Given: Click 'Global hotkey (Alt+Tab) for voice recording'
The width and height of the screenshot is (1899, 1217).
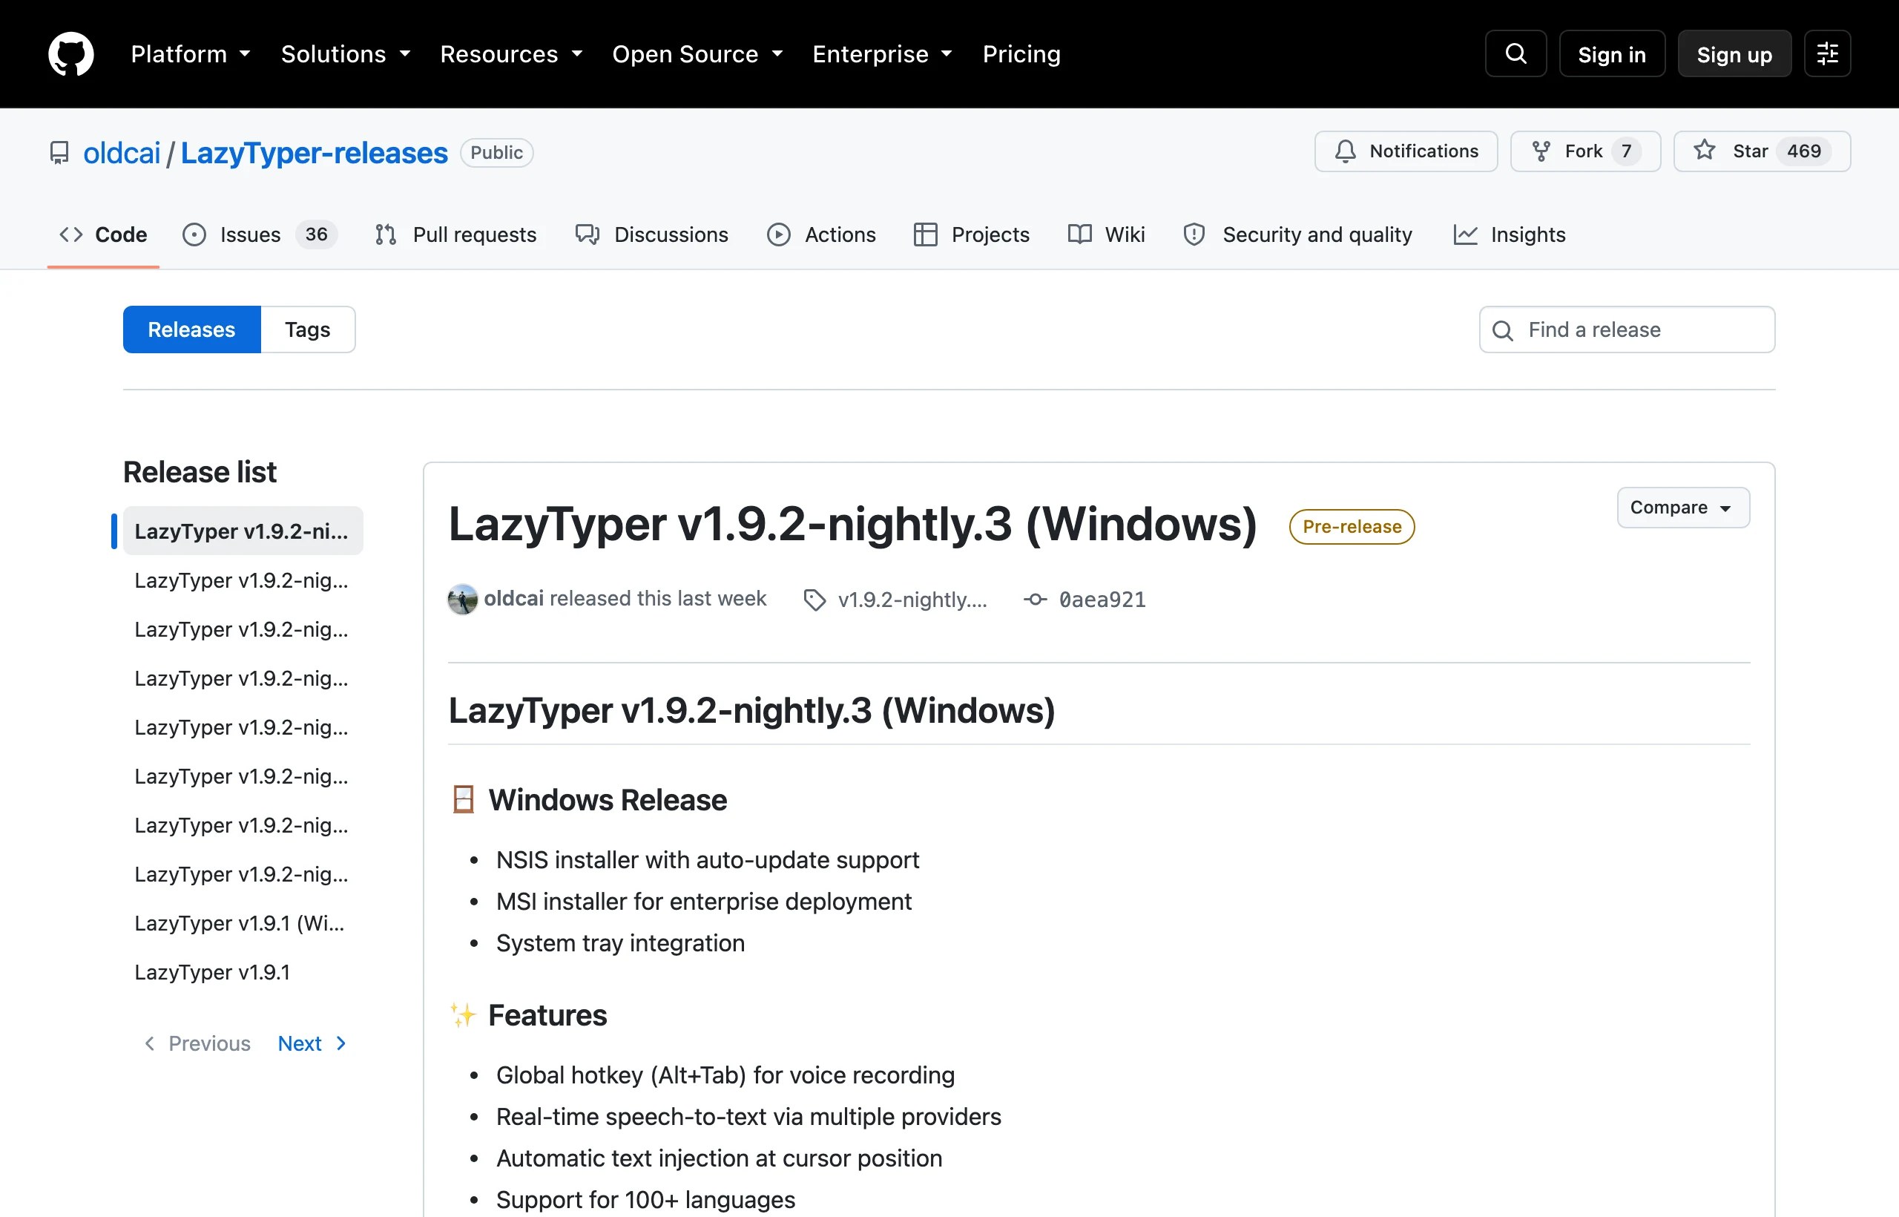Looking at the screenshot, I should coord(725,1075).
